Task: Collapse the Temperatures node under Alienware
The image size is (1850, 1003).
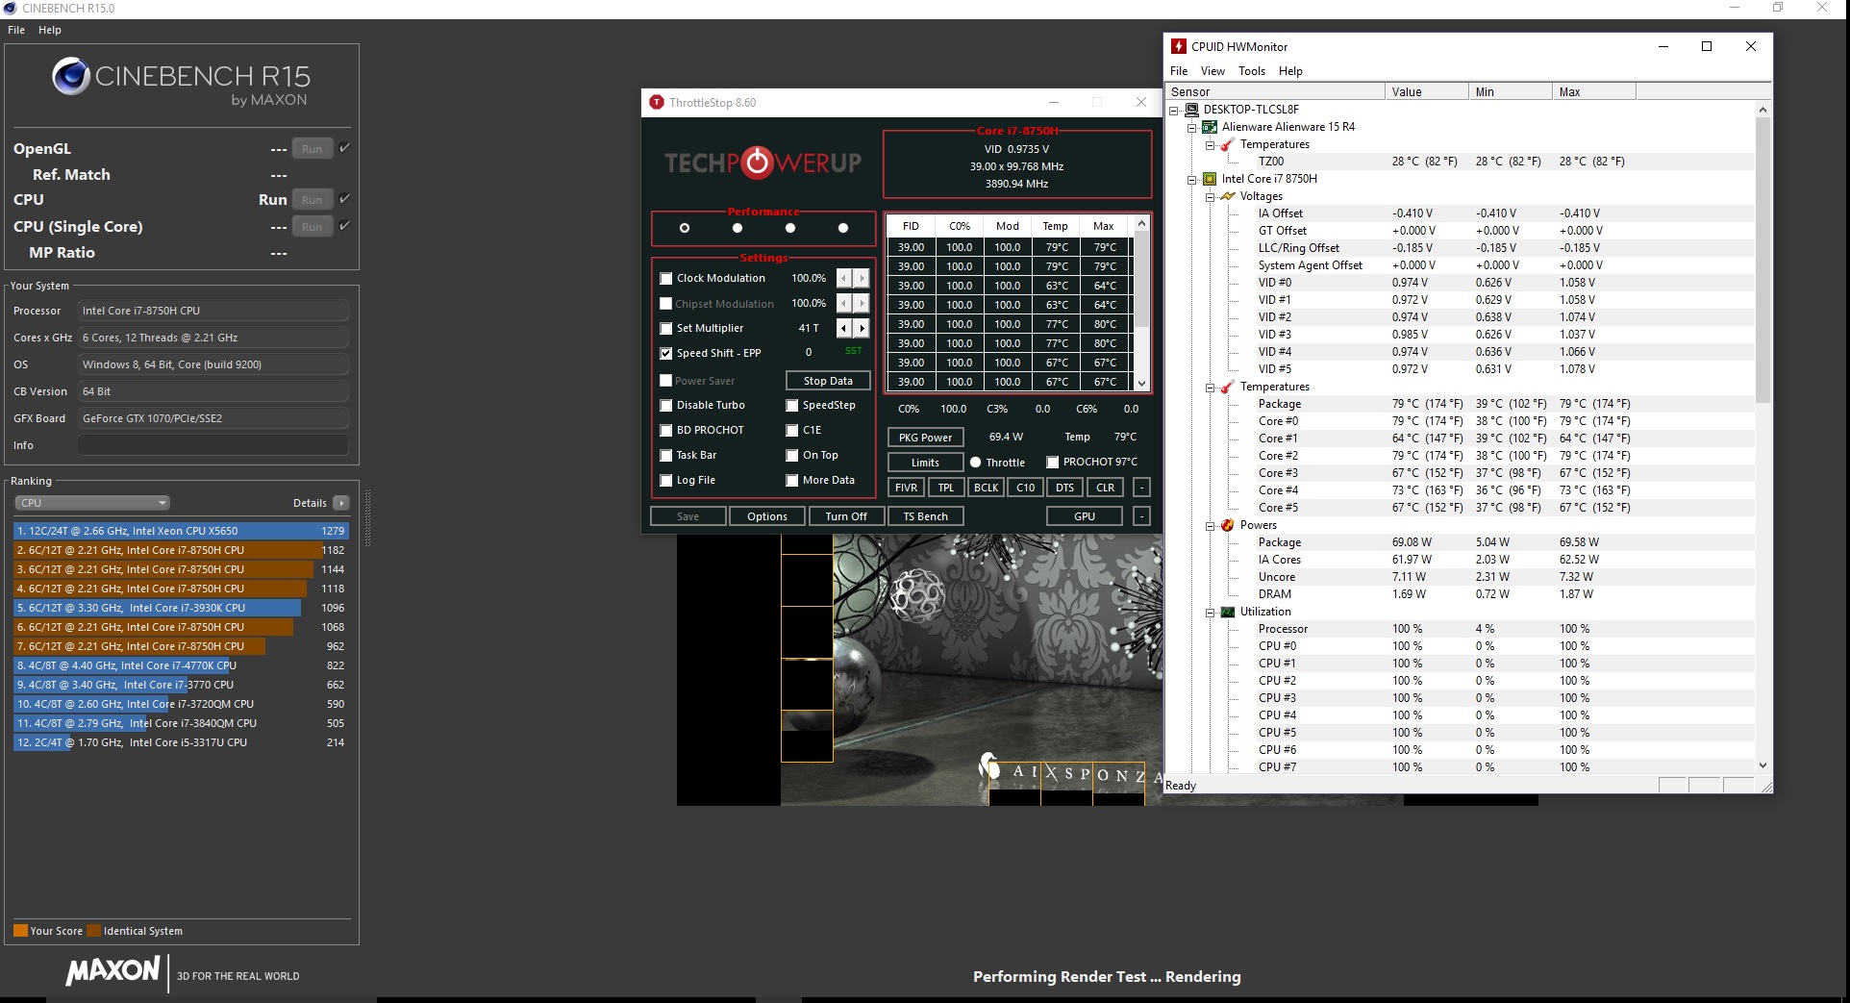Action: tap(1211, 144)
